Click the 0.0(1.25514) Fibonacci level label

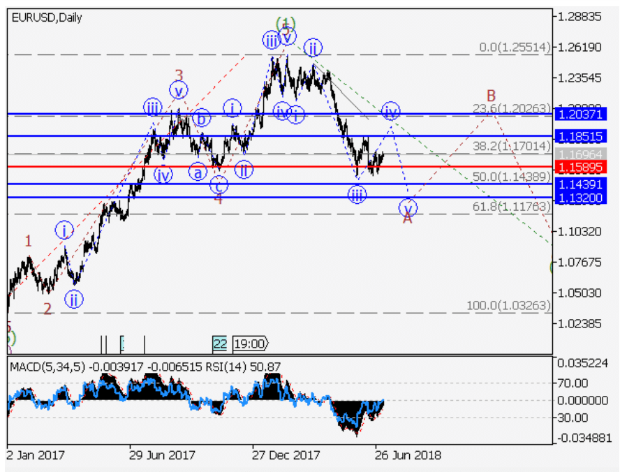514,47
